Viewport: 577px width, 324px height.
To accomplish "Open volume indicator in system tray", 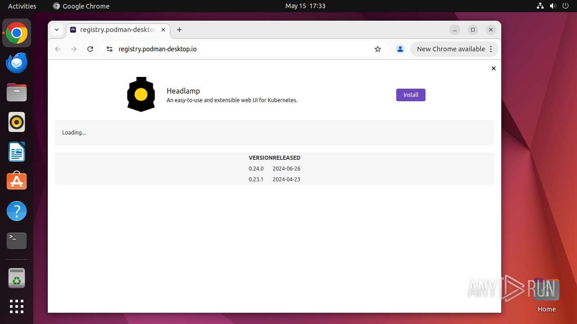I will 553,6.
